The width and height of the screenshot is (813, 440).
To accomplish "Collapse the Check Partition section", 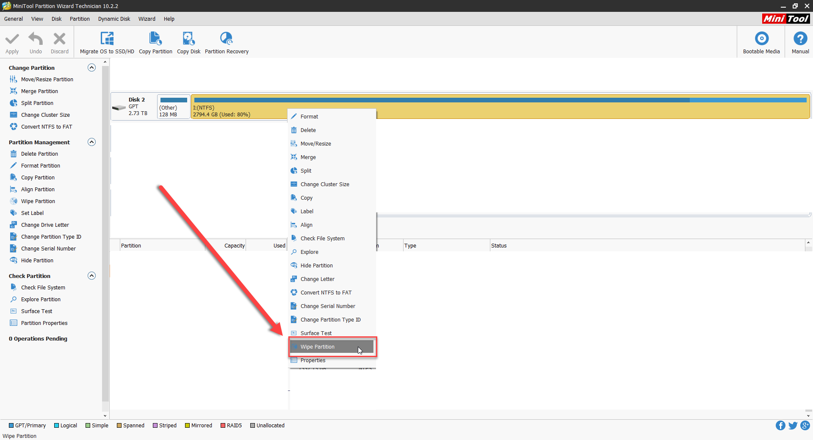I will 91,276.
